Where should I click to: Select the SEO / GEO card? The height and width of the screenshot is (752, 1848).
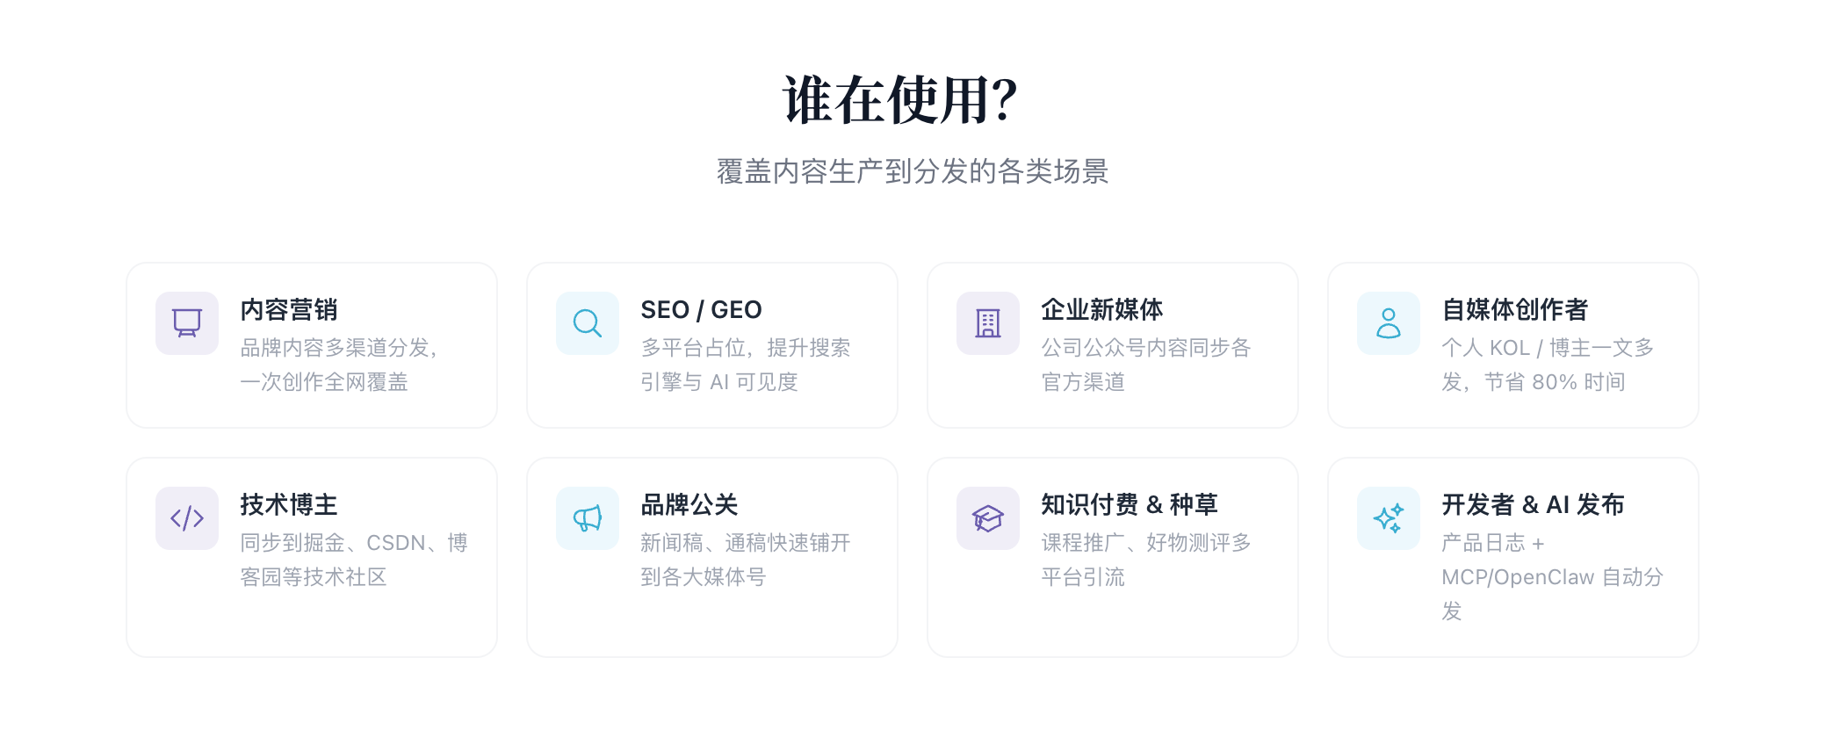click(713, 344)
